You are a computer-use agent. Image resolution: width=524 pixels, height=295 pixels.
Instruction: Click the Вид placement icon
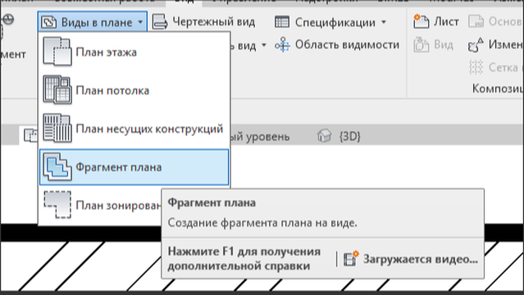pos(421,45)
